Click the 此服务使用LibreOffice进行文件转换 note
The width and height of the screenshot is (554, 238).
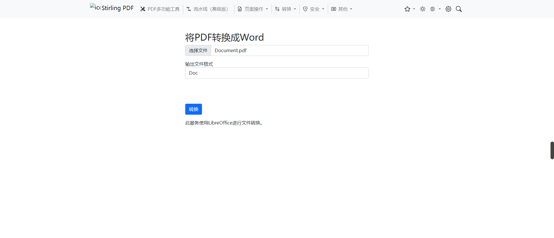(x=224, y=123)
